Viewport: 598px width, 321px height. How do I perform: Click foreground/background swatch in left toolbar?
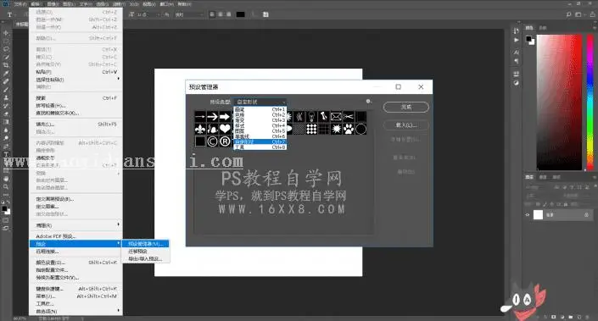pos(6,210)
